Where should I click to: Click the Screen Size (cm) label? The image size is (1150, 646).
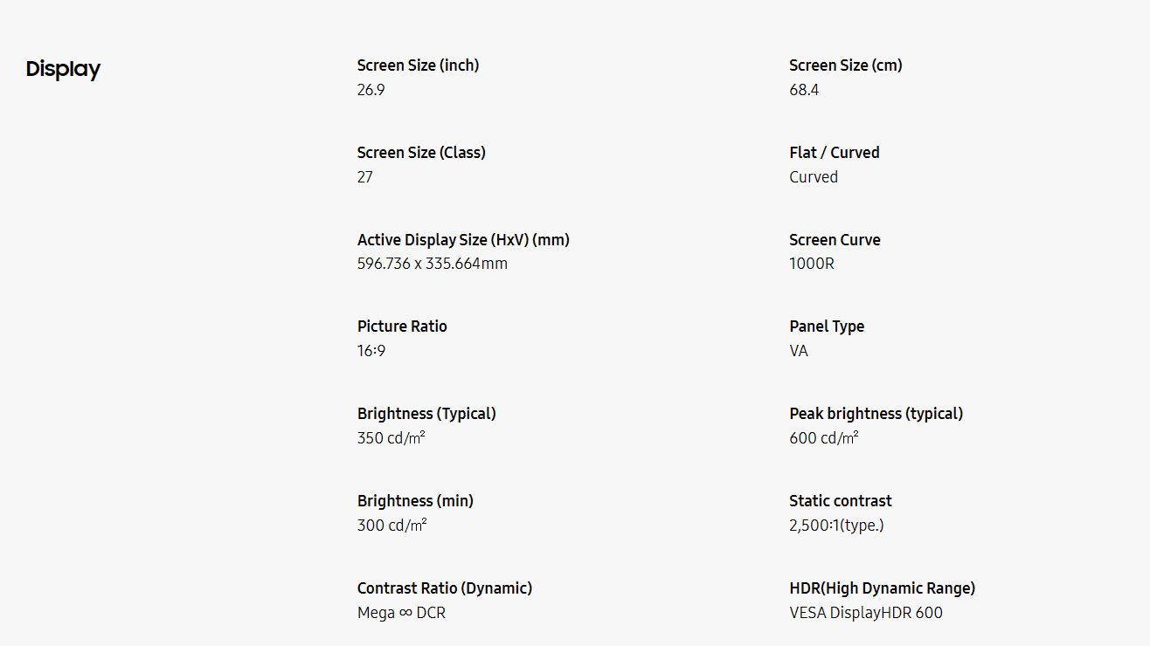point(845,65)
